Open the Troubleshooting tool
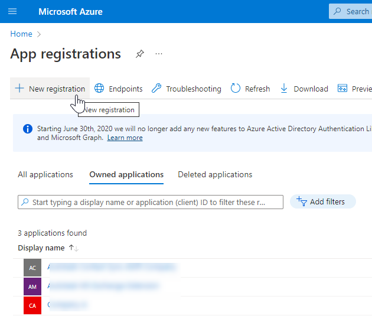The height and width of the screenshot is (319, 372). [x=187, y=89]
